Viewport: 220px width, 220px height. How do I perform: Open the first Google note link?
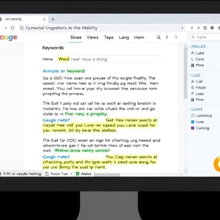(x=56, y=120)
